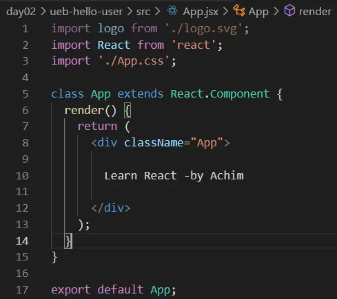Click line number 14 in the gutter

click(x=22, y=241)
